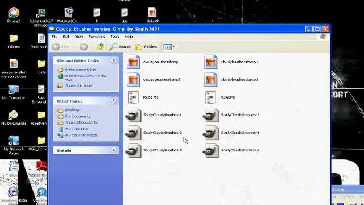364x205 pixels.
Task: Select the cloudybrushesstamp2 image file icon
Action: pos(133,80)
